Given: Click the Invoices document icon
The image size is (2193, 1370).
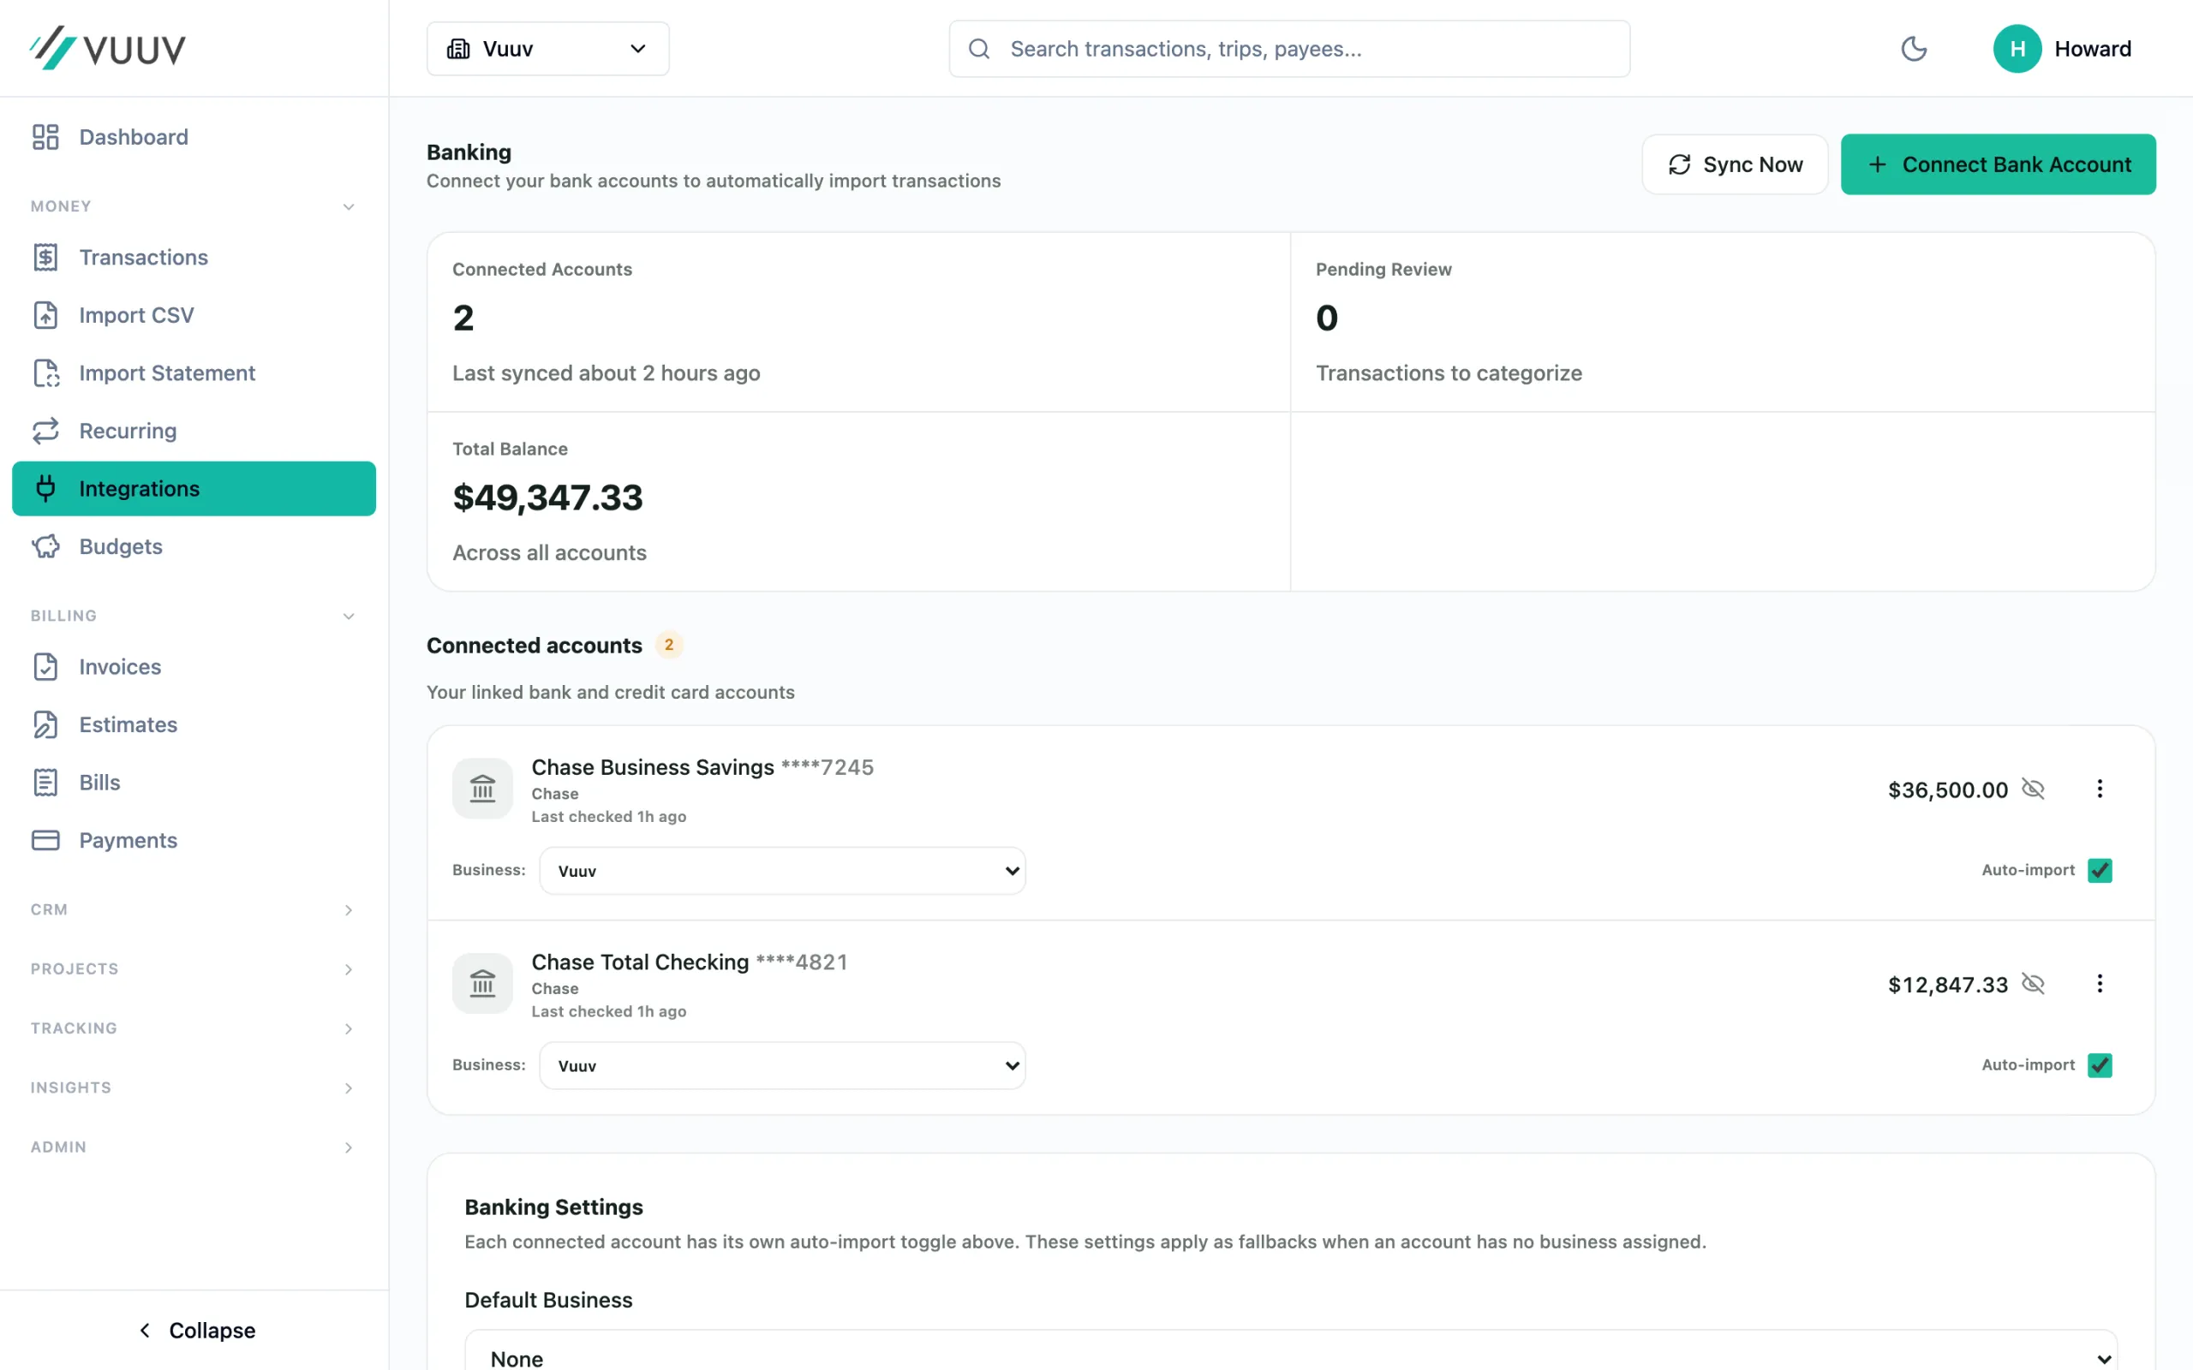Looking at the screenshot, I should pyautogui.click(x=45, y=667).
